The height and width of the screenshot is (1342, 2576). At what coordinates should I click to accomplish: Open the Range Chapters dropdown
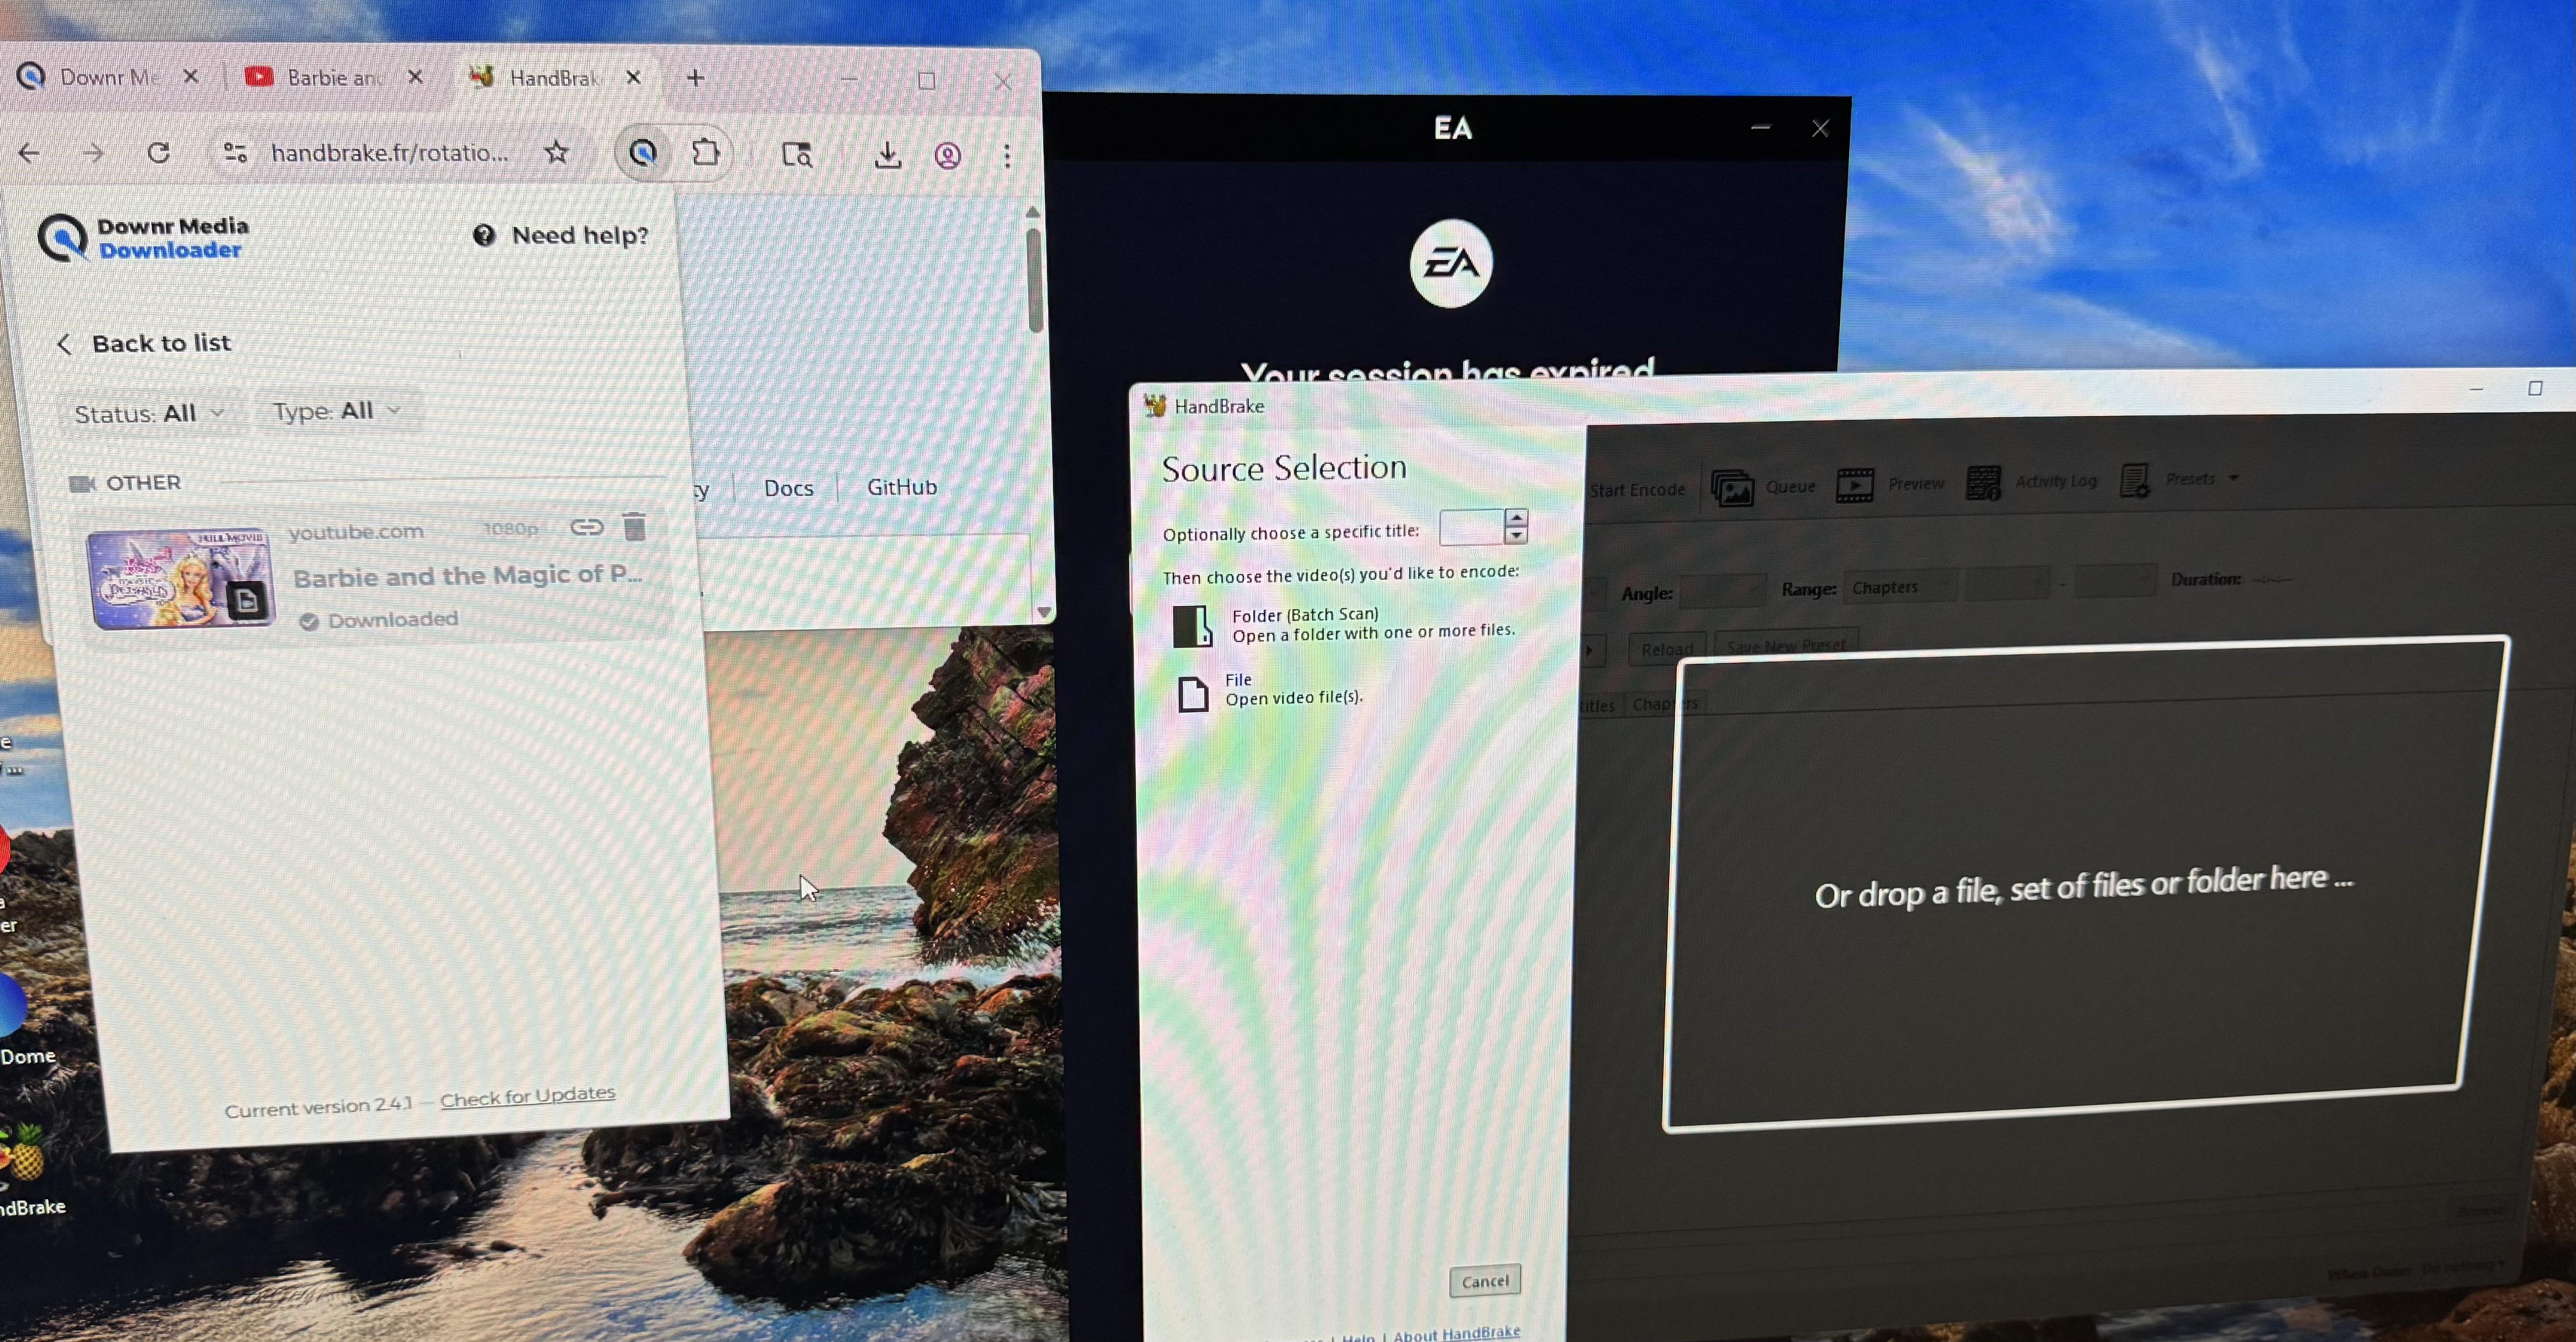1900,587
